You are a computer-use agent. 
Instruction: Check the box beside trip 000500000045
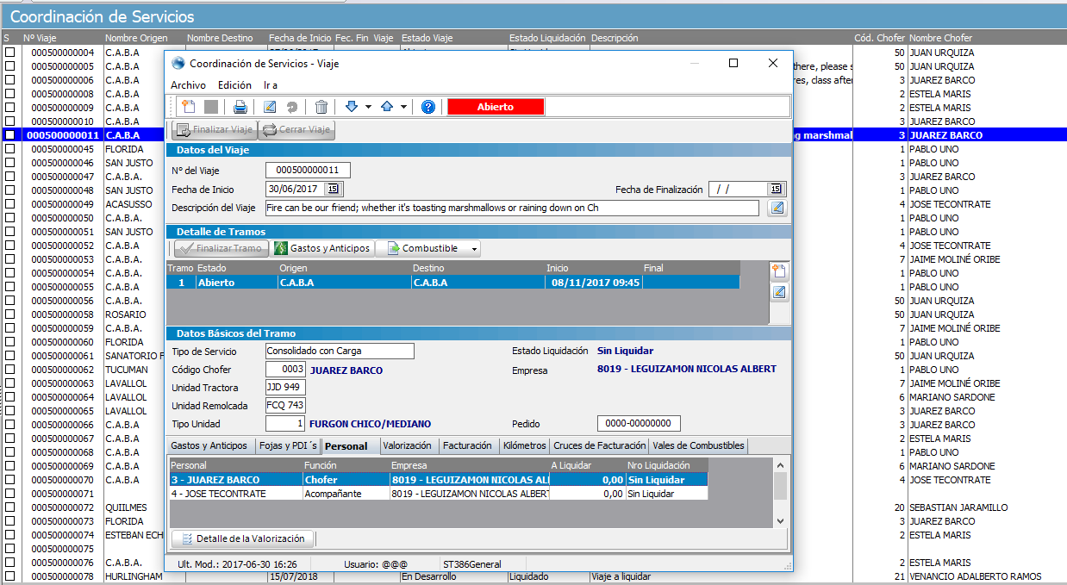(10, 149)
